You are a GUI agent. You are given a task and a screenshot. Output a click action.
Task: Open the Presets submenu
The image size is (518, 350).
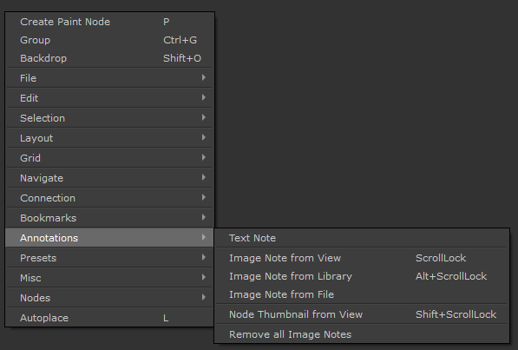109,258
